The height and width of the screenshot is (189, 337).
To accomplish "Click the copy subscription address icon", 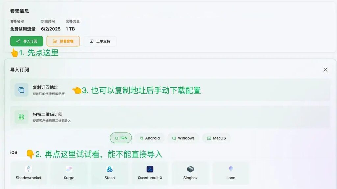I will click(x=21, y=90).
